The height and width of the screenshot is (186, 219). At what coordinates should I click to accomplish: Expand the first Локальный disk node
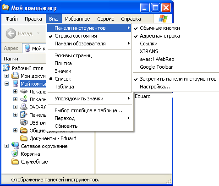[x=15, y=91]
